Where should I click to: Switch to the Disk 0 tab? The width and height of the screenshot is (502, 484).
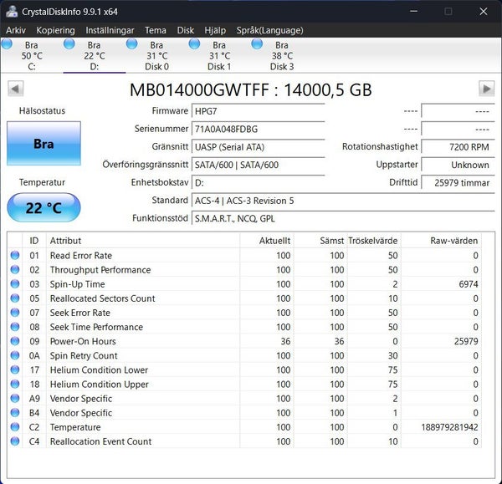point(156,56)
